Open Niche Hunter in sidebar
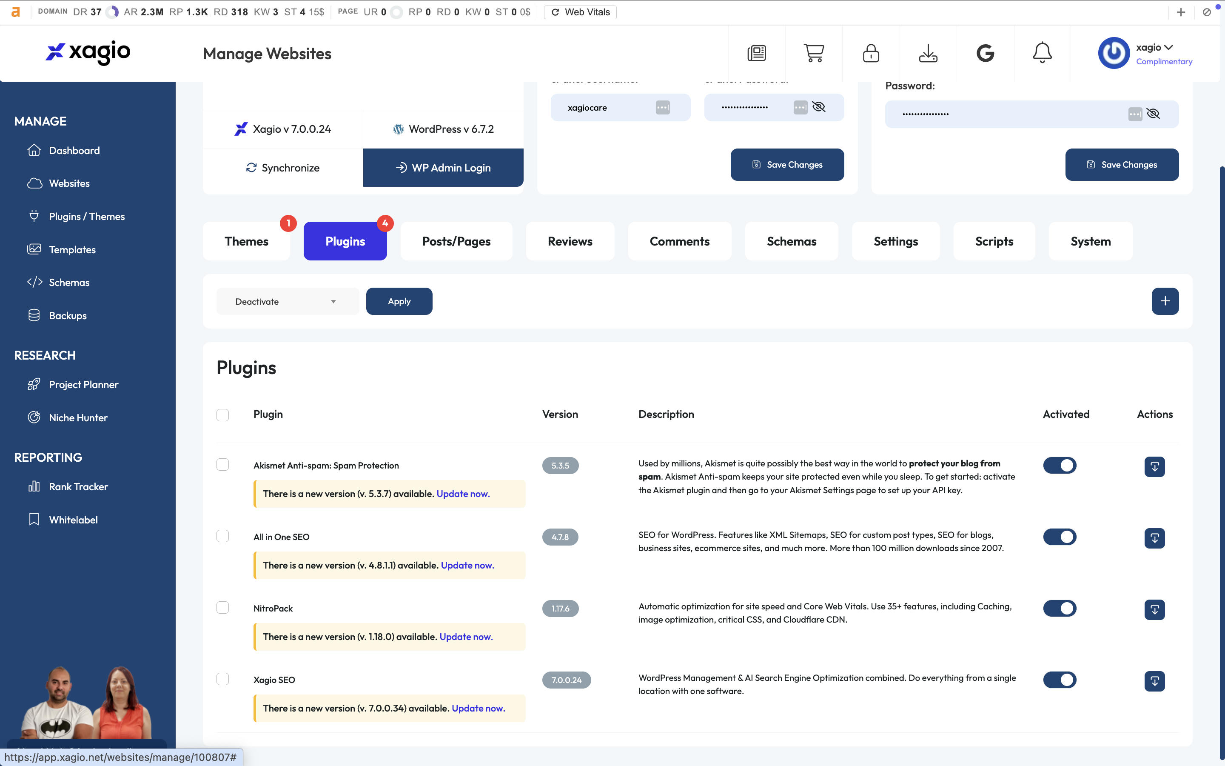This screenshot has height=766, width=1225. (68, 417)
